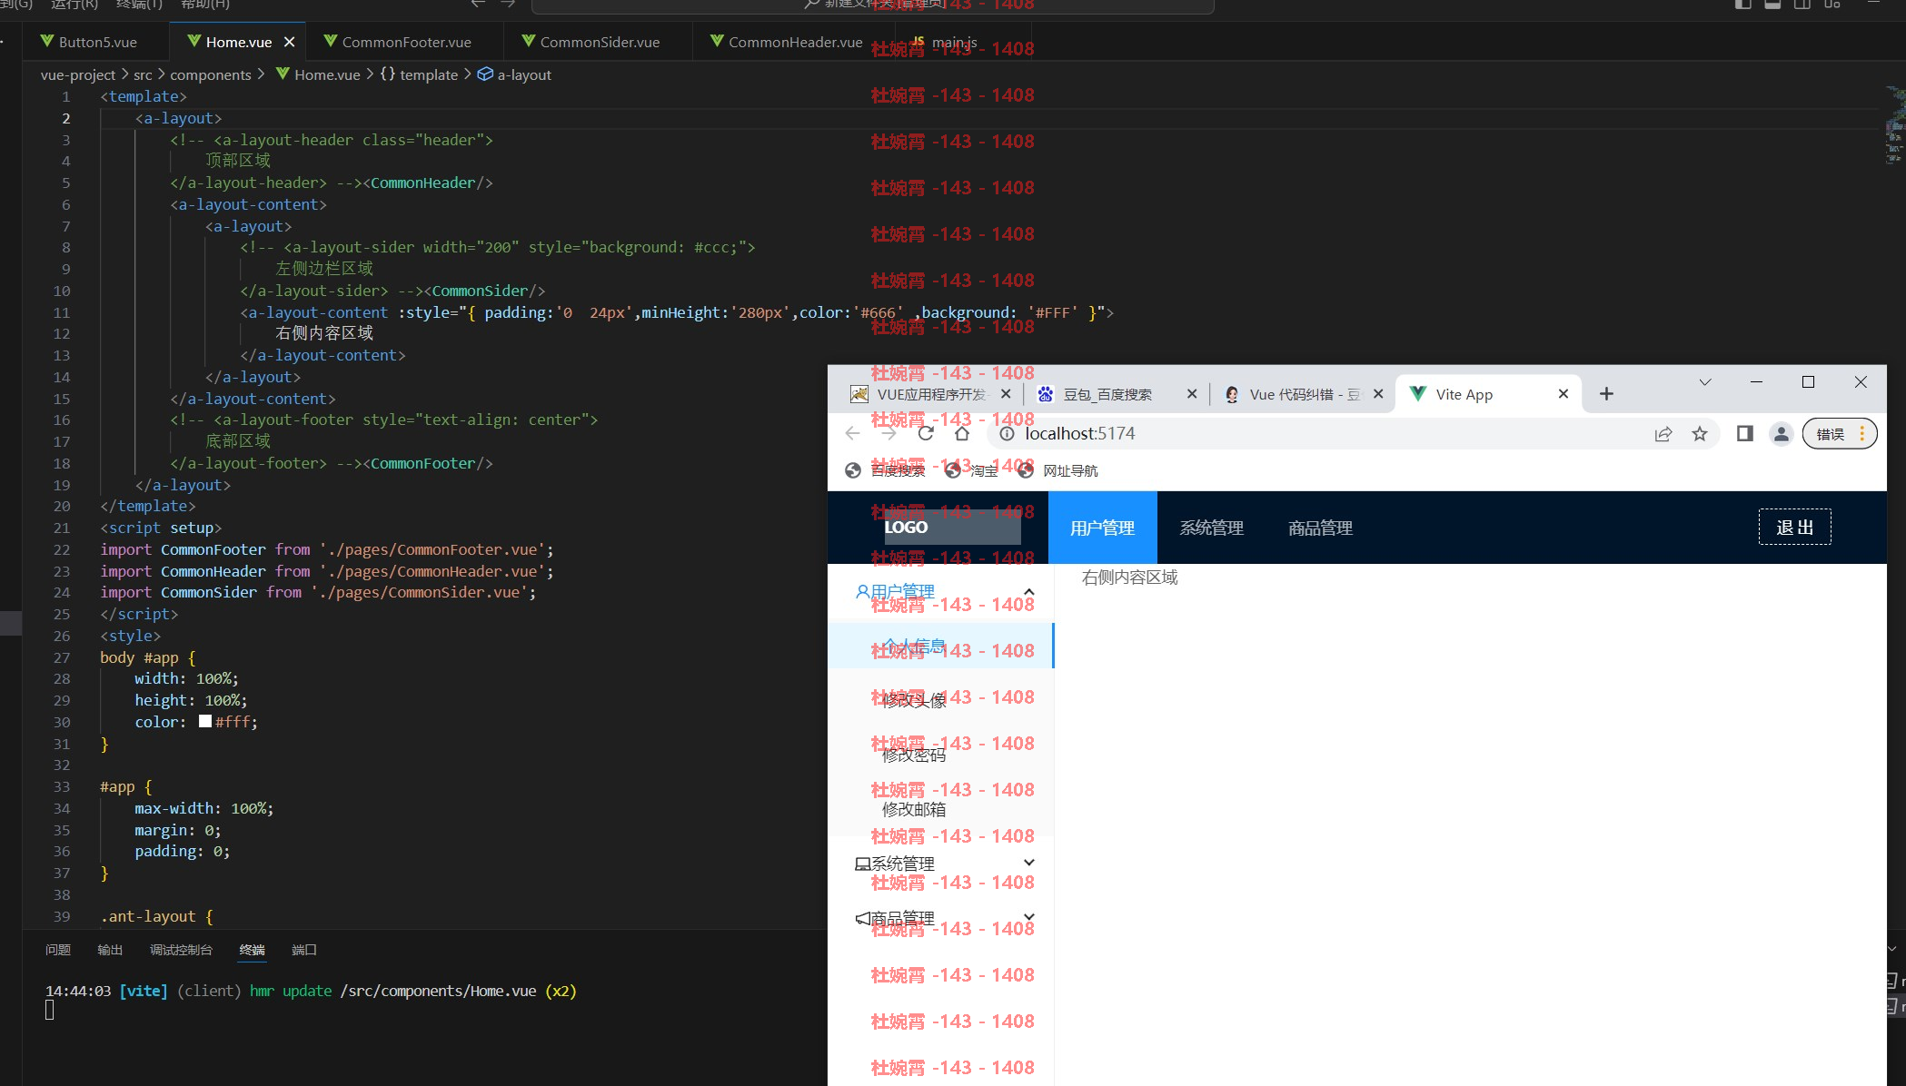1906x1086 pixels.
Task: Open a new browser tab with plus
Action: click(x=1606, y=393)
